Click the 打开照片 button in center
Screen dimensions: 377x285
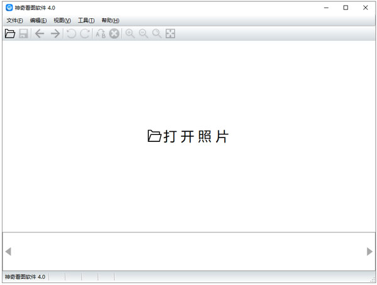[x=188, y=136]
